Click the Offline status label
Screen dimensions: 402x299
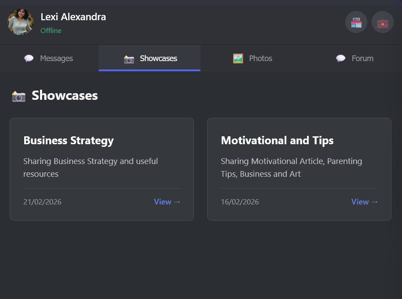click(51, 31)
